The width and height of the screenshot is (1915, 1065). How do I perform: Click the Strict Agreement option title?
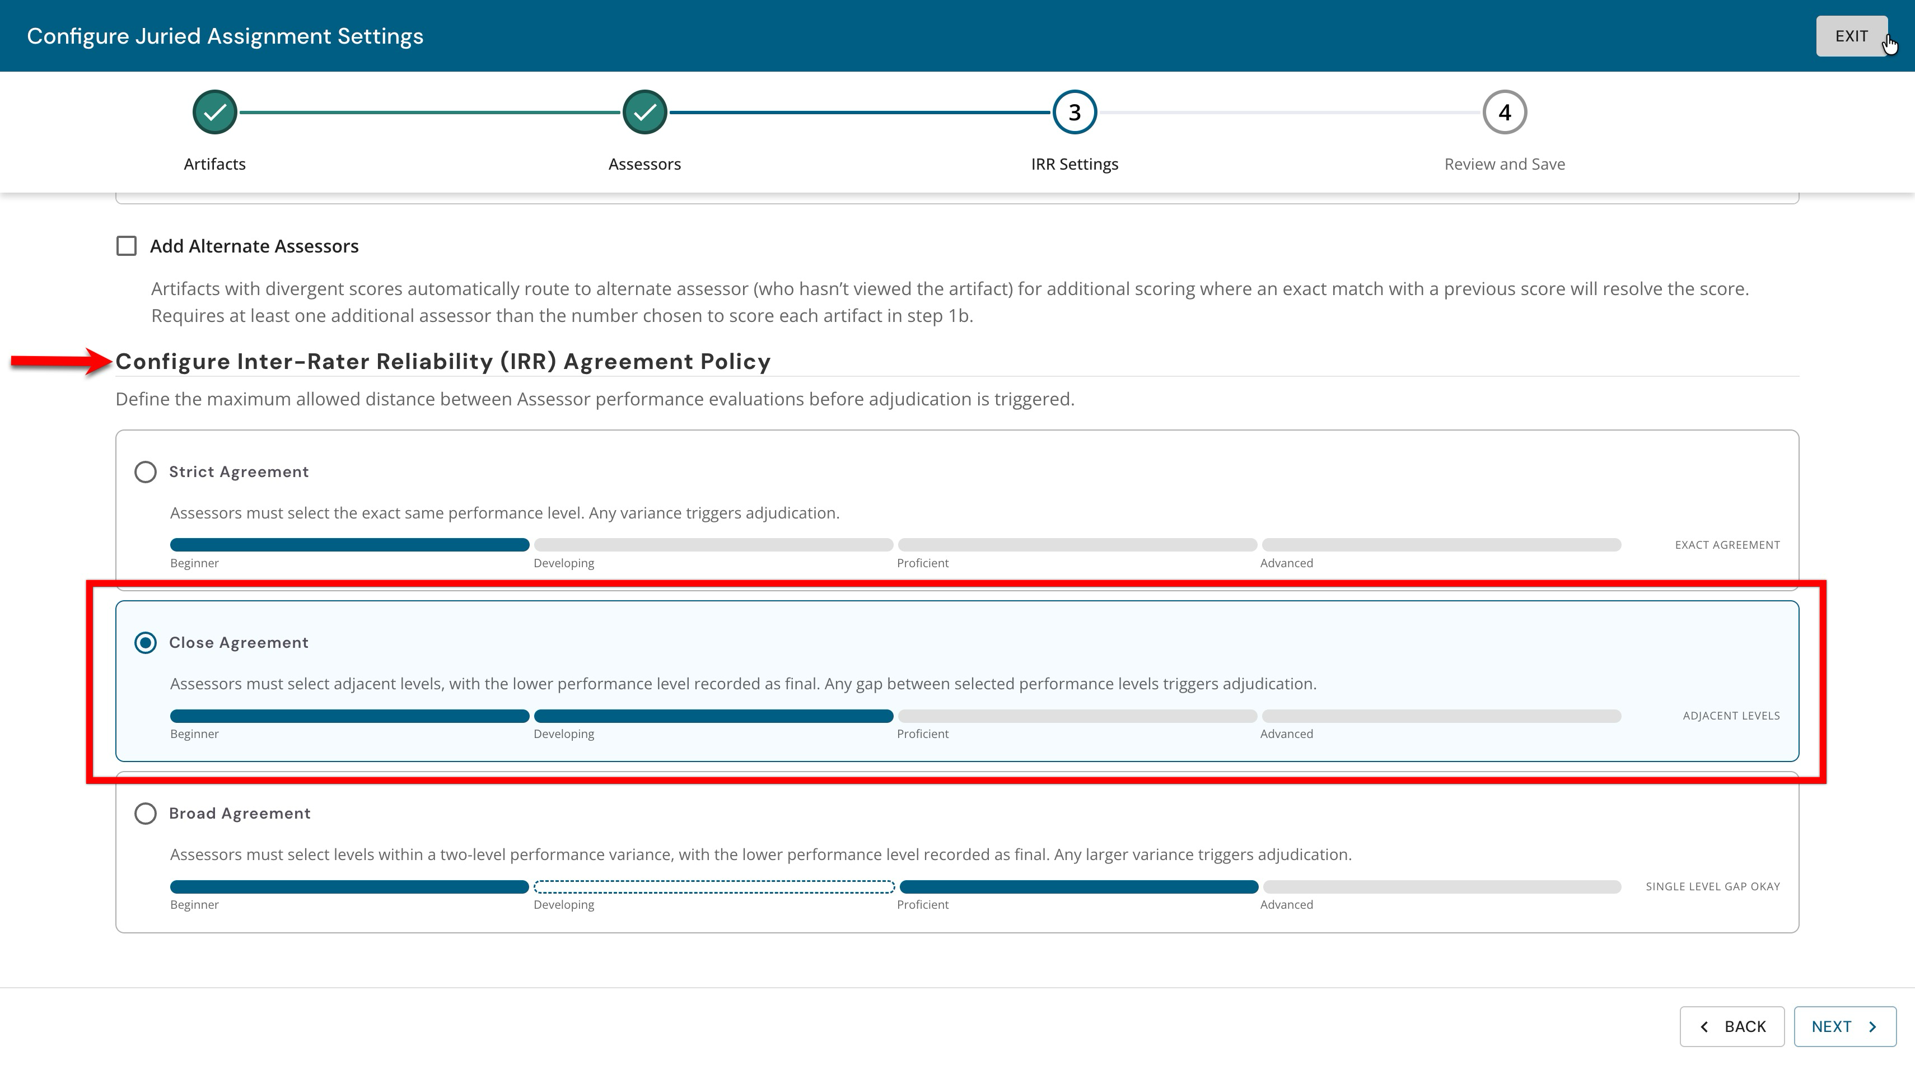tap(239, 472)
